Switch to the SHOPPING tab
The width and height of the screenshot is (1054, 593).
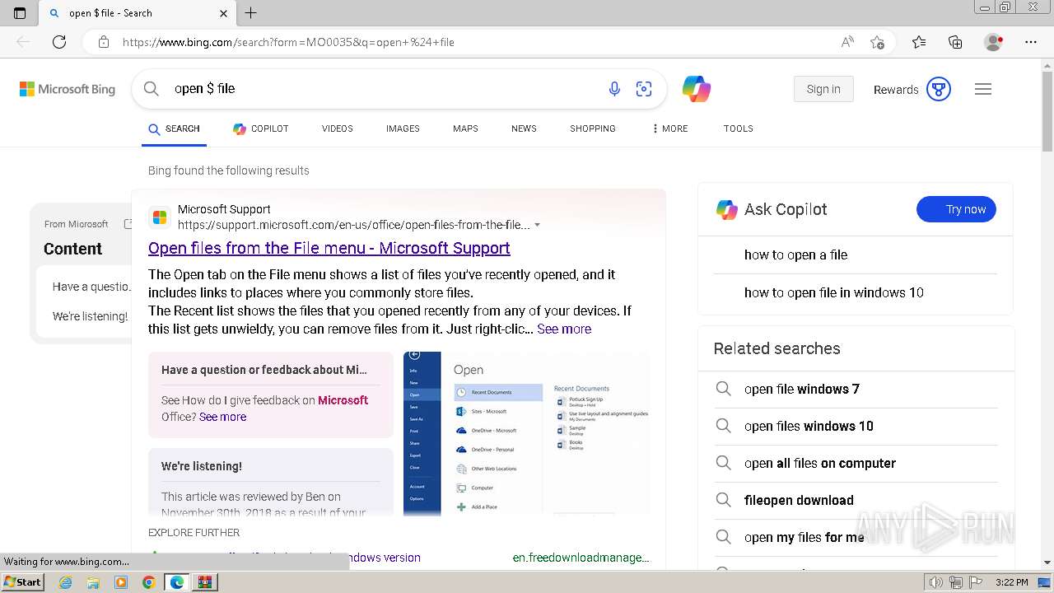593,129
